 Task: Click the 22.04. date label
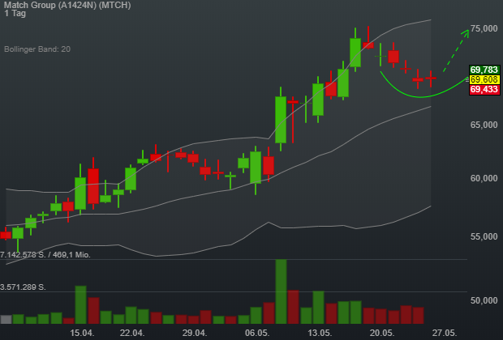coord(132,333)
